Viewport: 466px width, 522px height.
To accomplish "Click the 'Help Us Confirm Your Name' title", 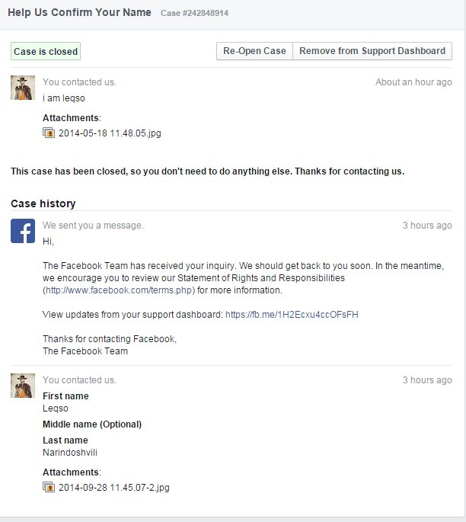I will point(80,13).
